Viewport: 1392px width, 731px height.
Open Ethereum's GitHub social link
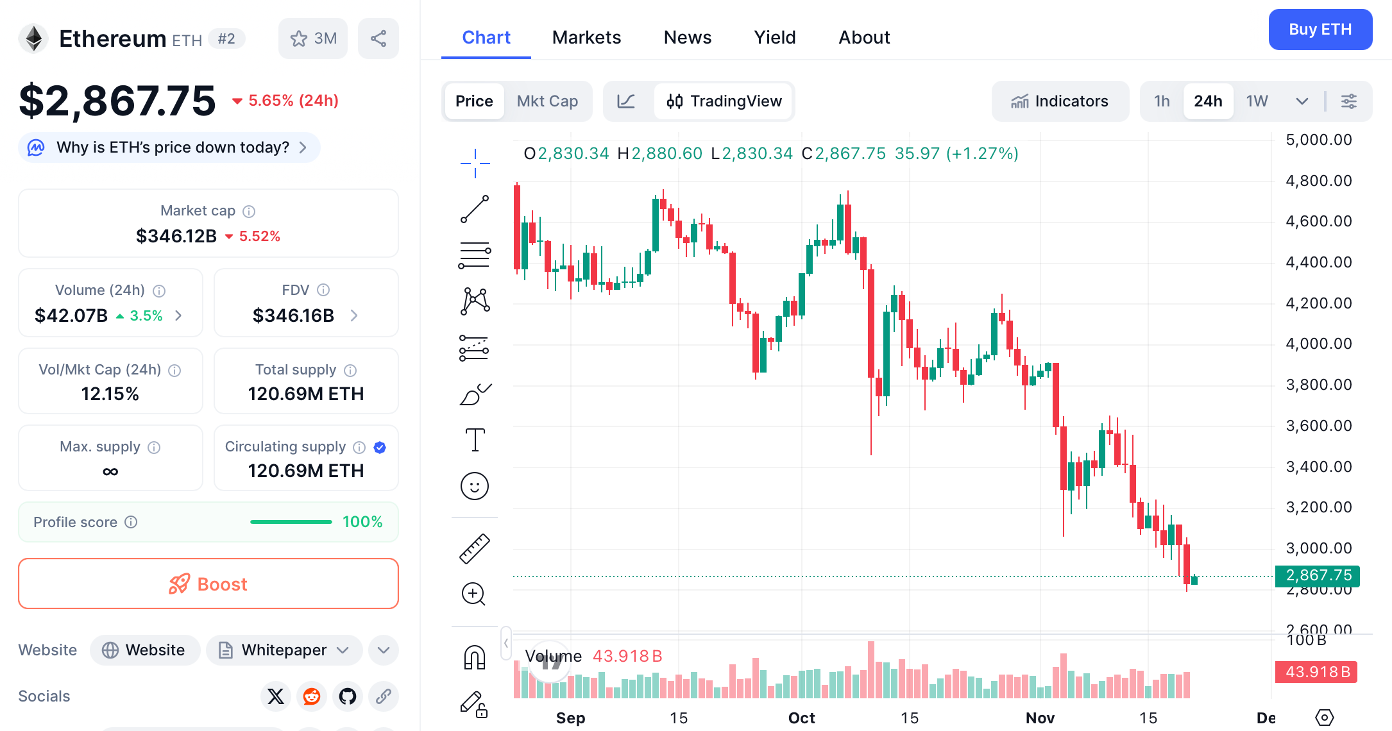[348, 696]
